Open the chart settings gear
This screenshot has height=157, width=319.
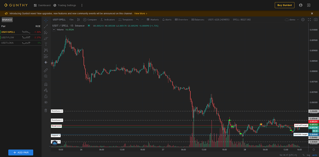303,19
